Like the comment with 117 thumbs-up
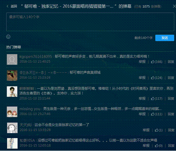 point(156,99)
